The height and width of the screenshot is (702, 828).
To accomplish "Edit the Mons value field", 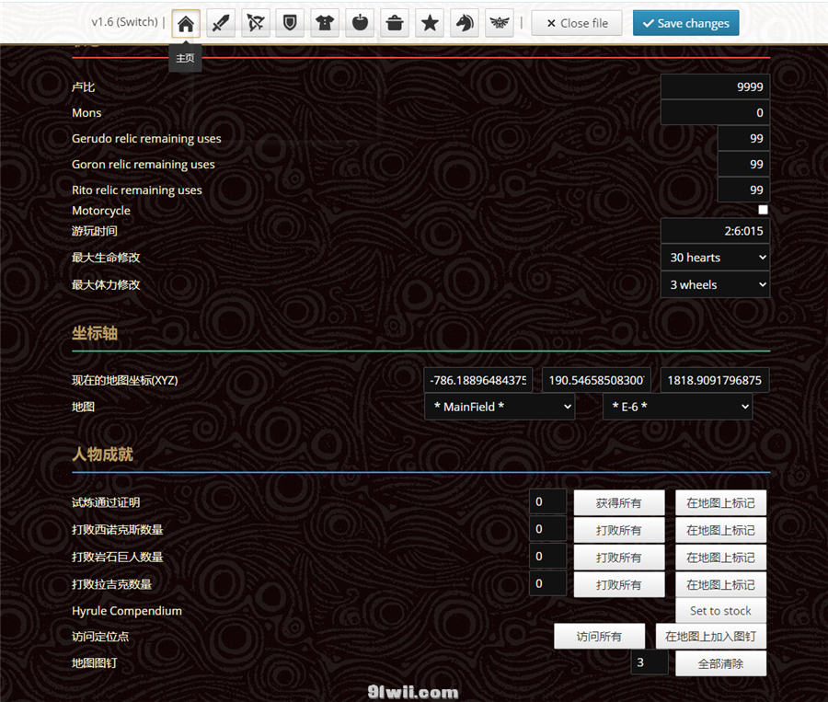I will pos(716,112).
